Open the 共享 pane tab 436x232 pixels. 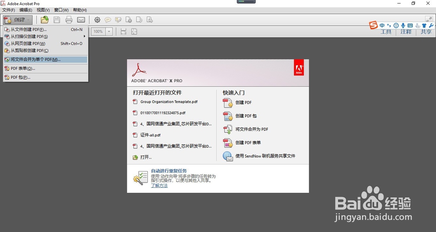(x=426, y=32)
